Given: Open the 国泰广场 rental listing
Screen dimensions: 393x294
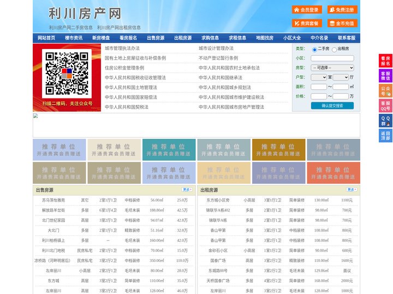Looking at the screenshot, I should pyautogui.click(x=218, y=260).
